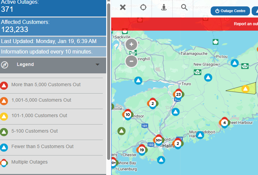Open the Outage Centre button
Image resolution: width=258 pixels, height=175 pixels.
pos(230,11)
